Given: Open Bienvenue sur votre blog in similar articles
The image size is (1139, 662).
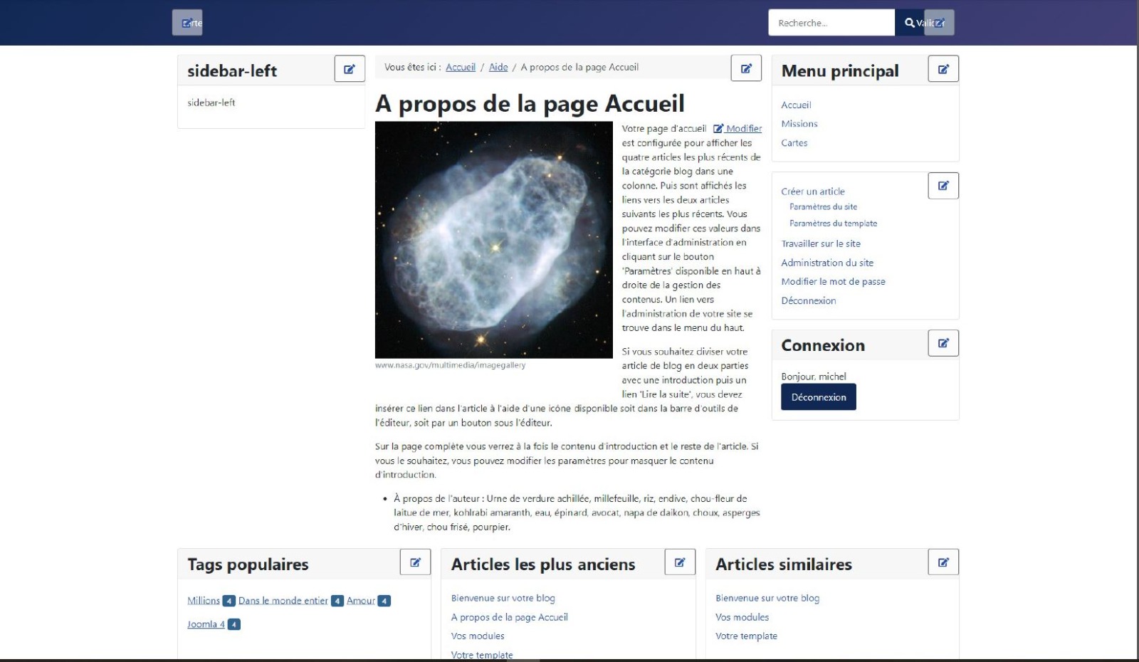Looking at the screenshot, I should tap(767, 598).
